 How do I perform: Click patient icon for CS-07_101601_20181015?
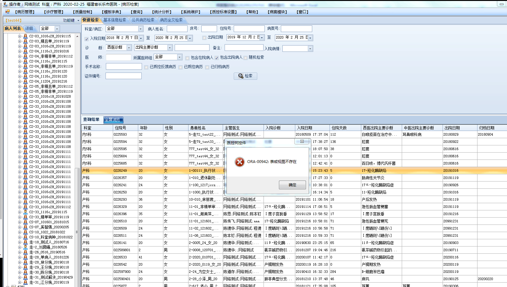coord(25,222)
